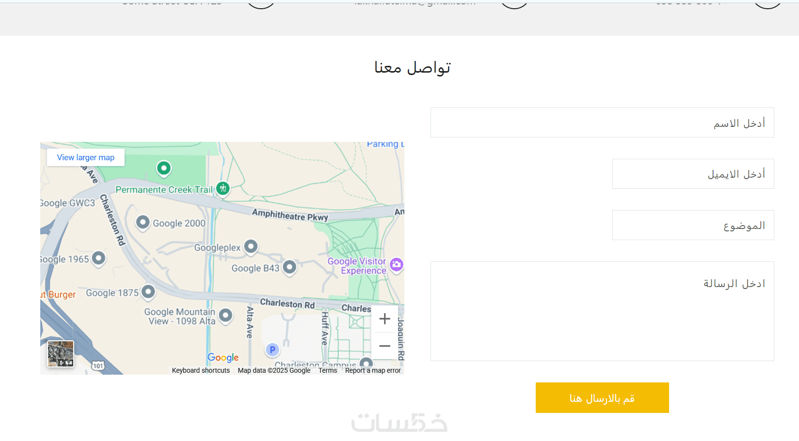Select the Permanente Creek Trail label
Image resolution: width=799 pixels, height=441 pixels.
tap(164, 190)
